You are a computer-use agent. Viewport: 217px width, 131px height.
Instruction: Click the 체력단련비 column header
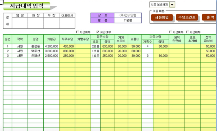pos(177,39)
